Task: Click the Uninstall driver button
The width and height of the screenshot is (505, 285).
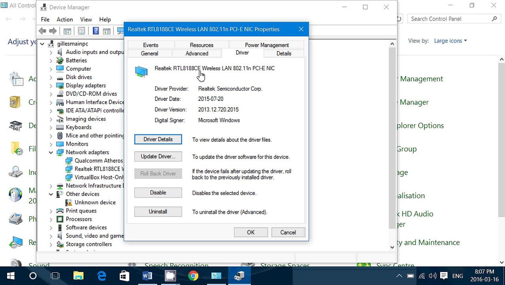Action: pos(158,212)
